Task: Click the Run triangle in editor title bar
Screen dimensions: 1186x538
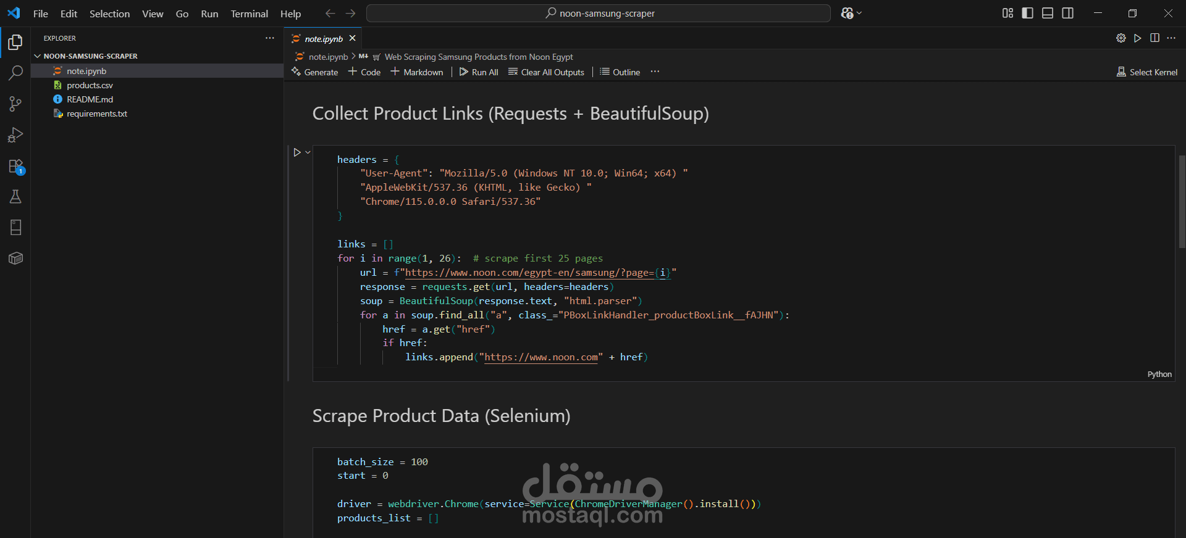Action: pos(1137,38)
